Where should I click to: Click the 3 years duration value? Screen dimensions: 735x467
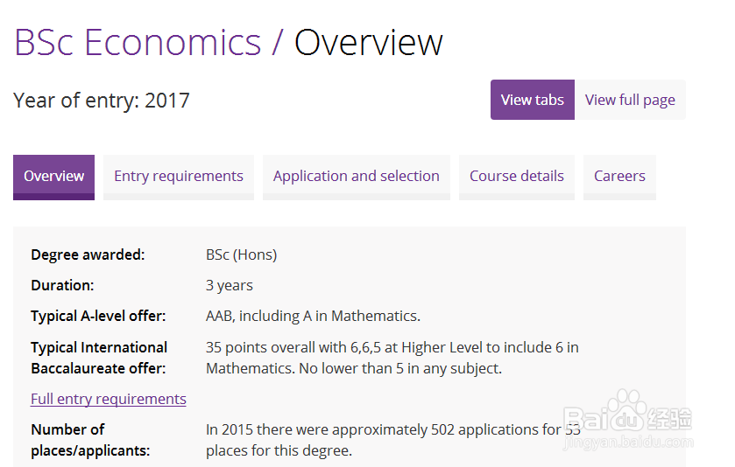230,285
